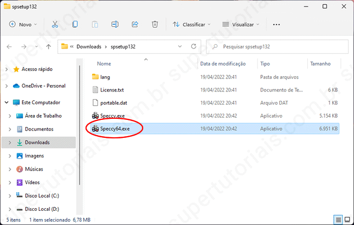Viewport: 354px width, 225px height.
Task: Go back with the left arrow
Action: pyautogui.click(x=9, y=47)
